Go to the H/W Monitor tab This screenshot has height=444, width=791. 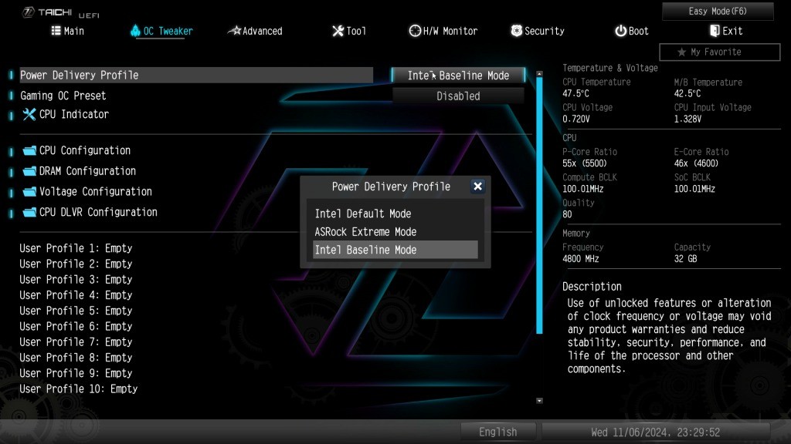coord(443,31)
